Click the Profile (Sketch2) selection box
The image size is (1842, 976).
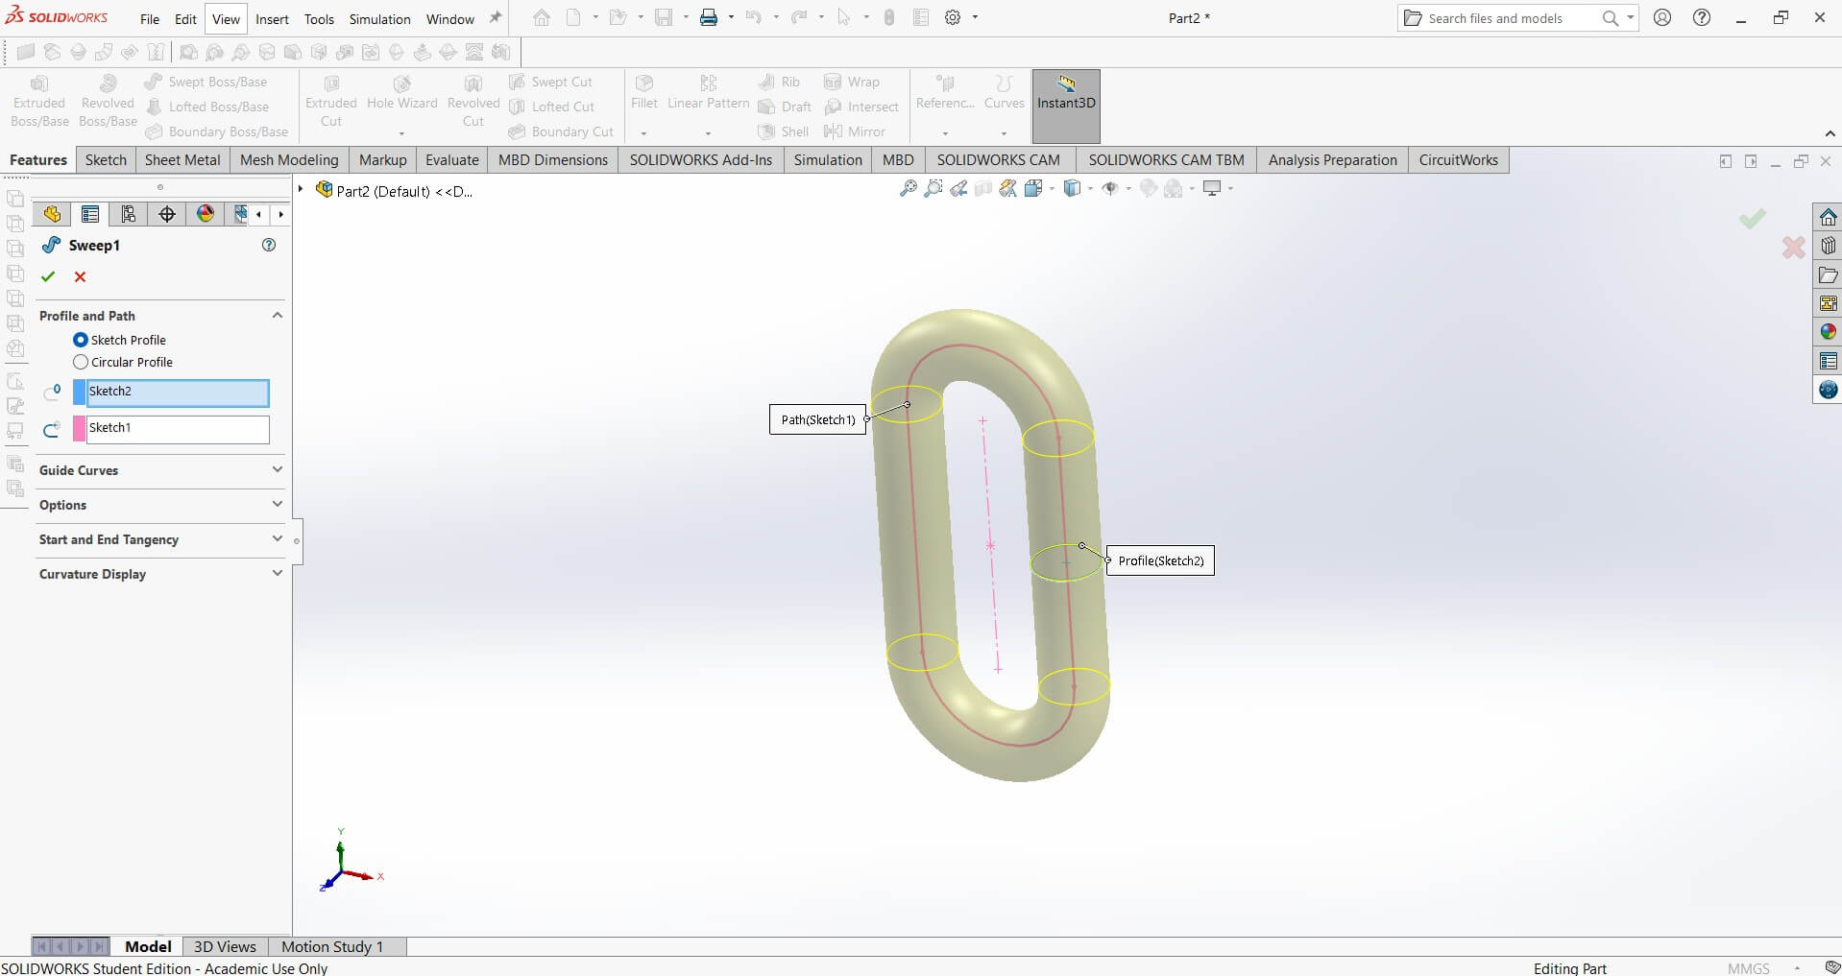pos(178,393)
